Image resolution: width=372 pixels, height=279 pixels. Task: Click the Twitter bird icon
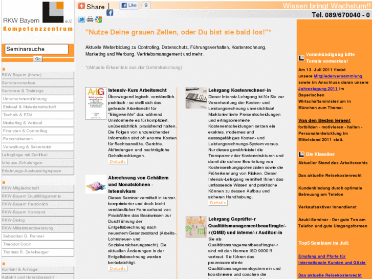coord(81,19)
